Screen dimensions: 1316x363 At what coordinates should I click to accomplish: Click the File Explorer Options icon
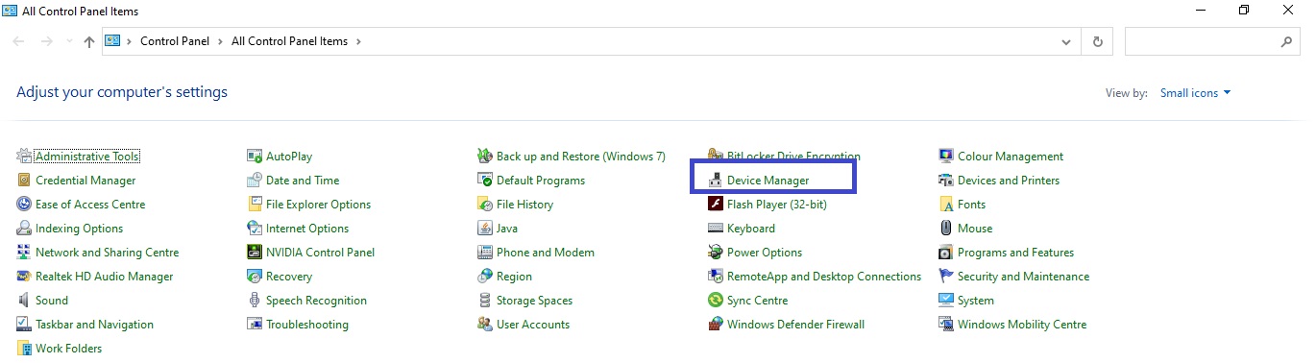click(x=255, y=205)
